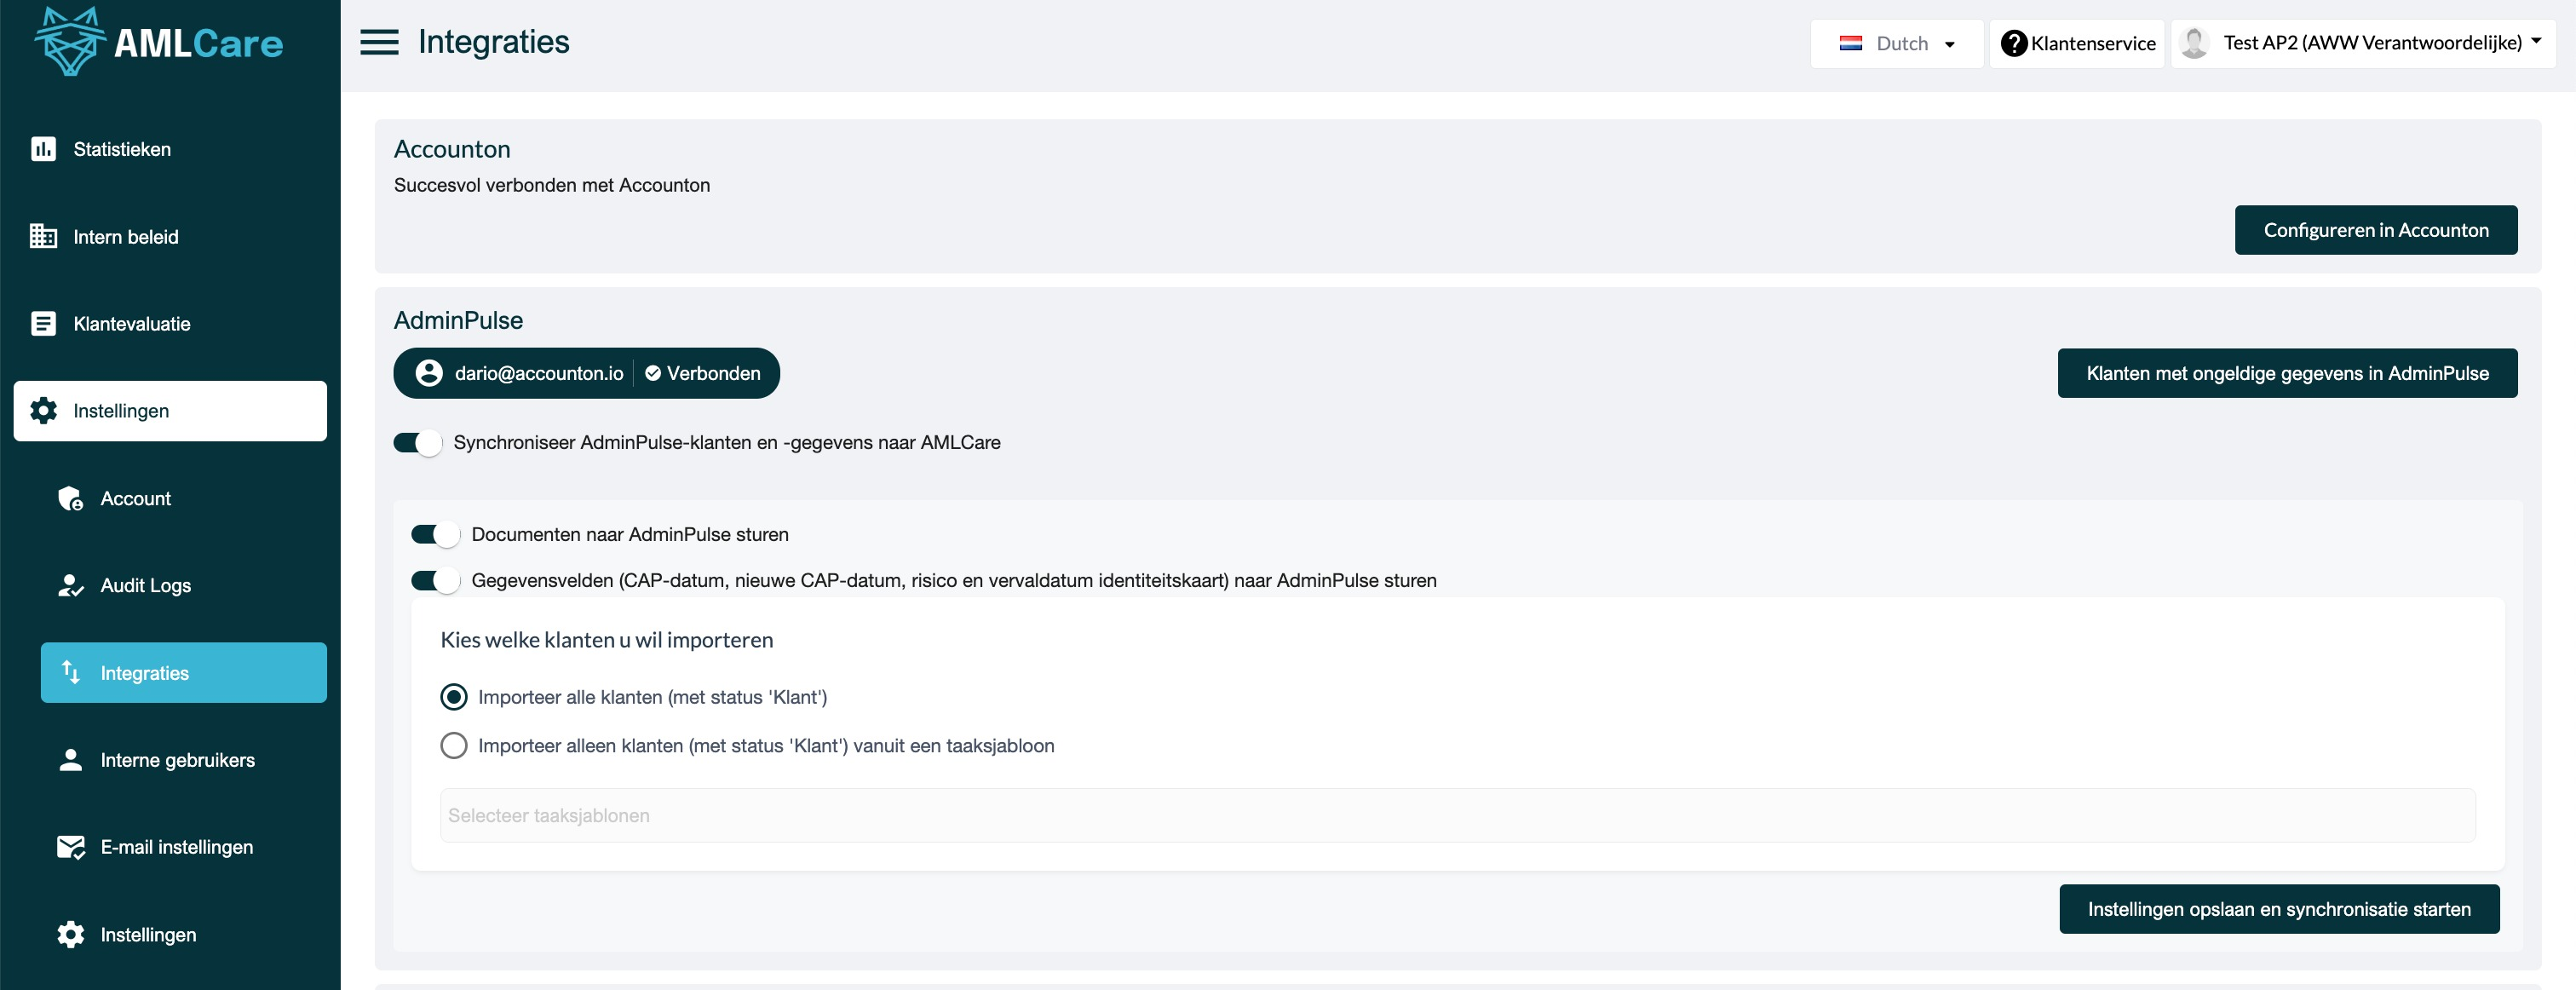2576x990 pixels.
Task: Click Instellingen opslaan en synchronisatie starten
Action: pyautogui.click(x=2278, y=909)
